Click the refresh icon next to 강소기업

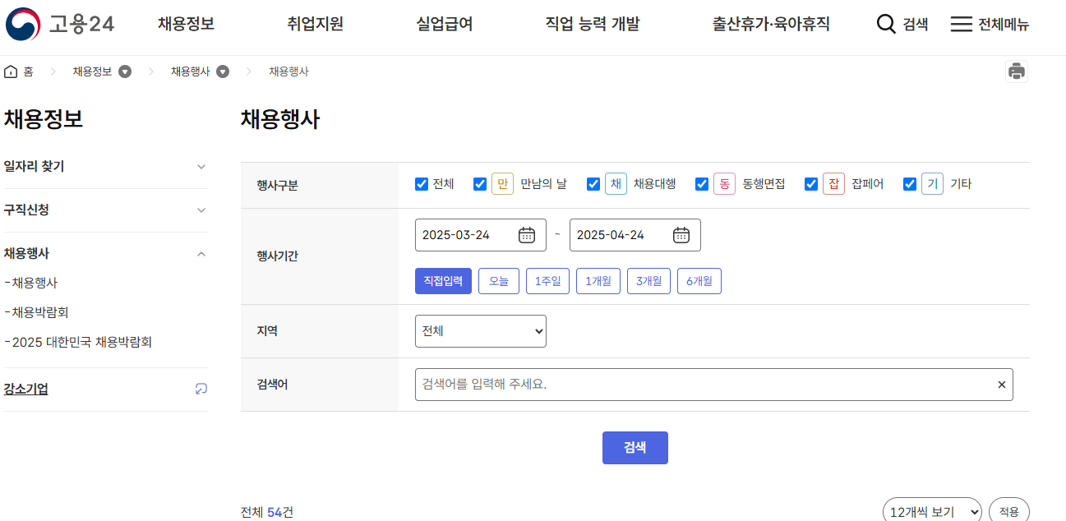[x=201, y=389]
